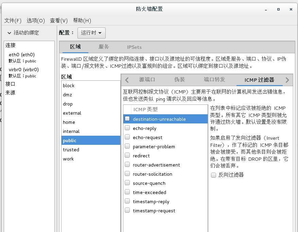Open the 伪装 tab
298x232 pixels.
point(180,80)
